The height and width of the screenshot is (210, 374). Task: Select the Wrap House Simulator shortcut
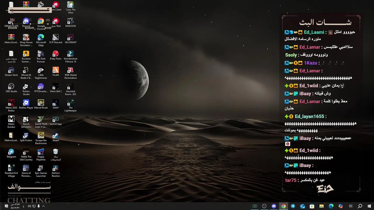click(x=26, y=41)
